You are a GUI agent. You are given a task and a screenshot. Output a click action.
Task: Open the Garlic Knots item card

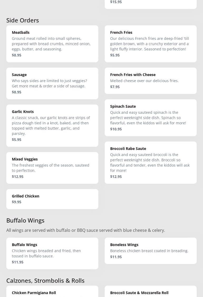[x=52, y=125]
